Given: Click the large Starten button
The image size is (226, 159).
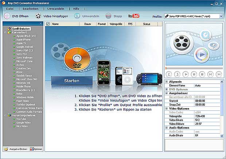Looking at the screenshot, I should [x=72, y=81].
